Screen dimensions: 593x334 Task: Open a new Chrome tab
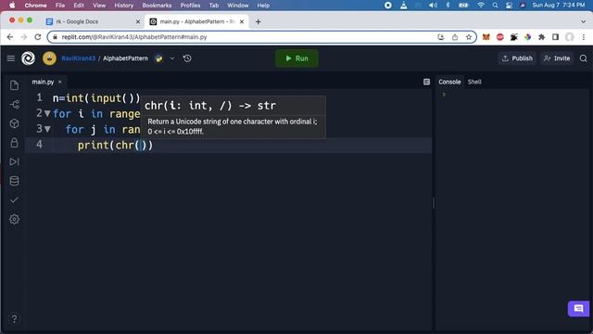click(258, 22)
